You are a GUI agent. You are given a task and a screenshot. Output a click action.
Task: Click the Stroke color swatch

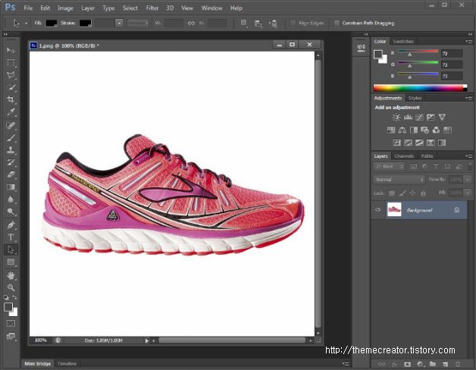(86, 23)
